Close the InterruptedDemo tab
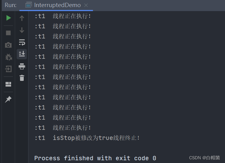Image resolution: width=225 pixels, height=163 pixels. [86, 5]
